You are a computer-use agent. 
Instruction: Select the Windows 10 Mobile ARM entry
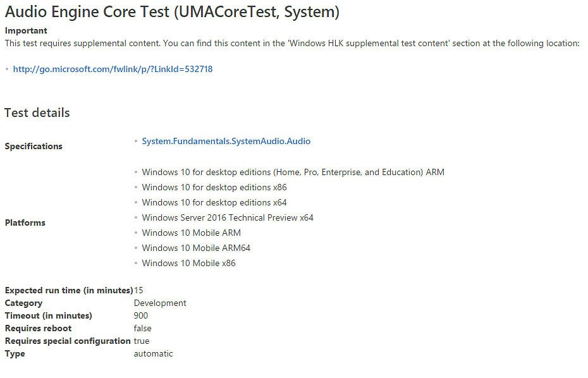point(191,233)
